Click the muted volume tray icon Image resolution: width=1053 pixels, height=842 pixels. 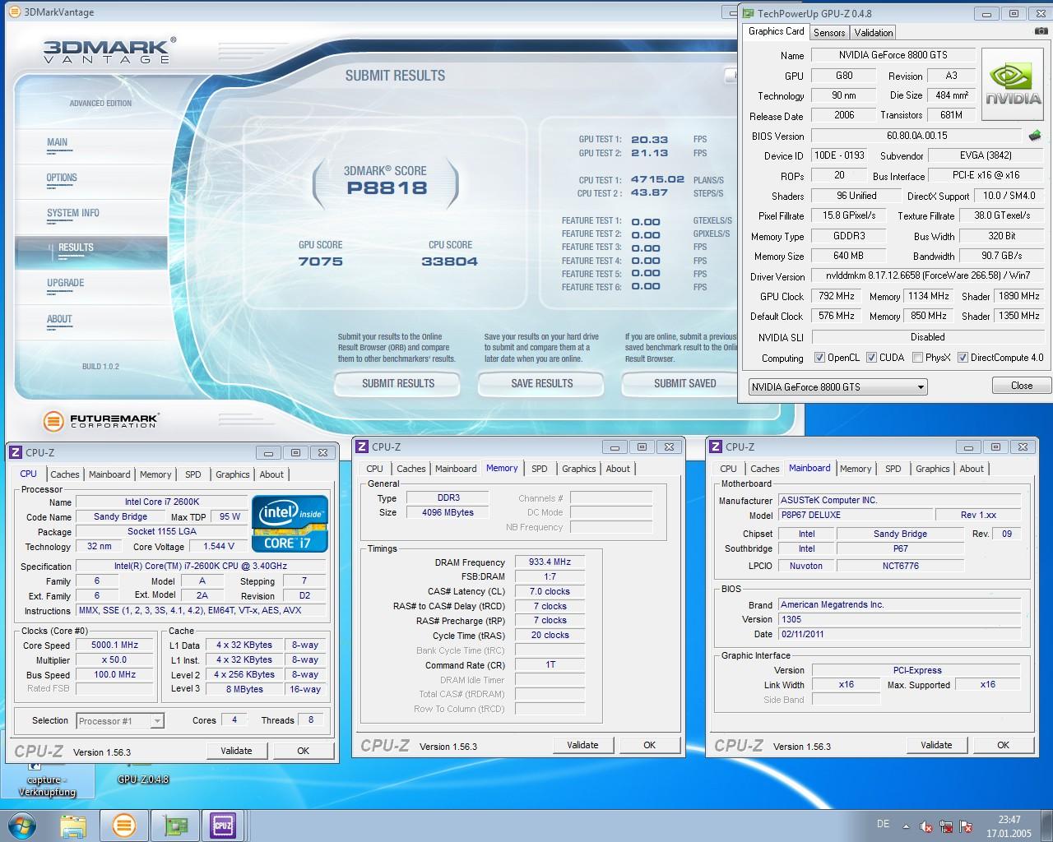click(x=925, y=826)
